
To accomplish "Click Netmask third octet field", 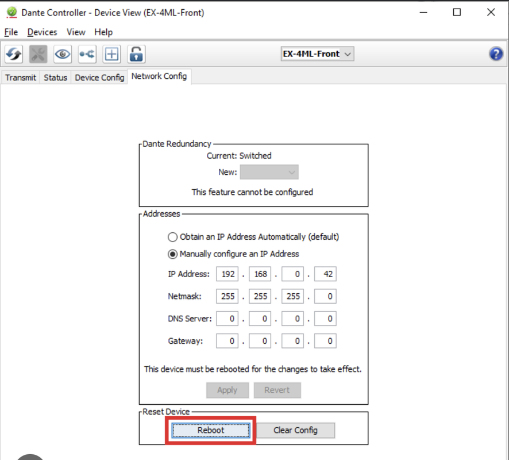I will pyautogui.click(x=292, y=296).
